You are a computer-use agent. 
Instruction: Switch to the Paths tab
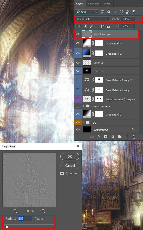pos(108,4)
